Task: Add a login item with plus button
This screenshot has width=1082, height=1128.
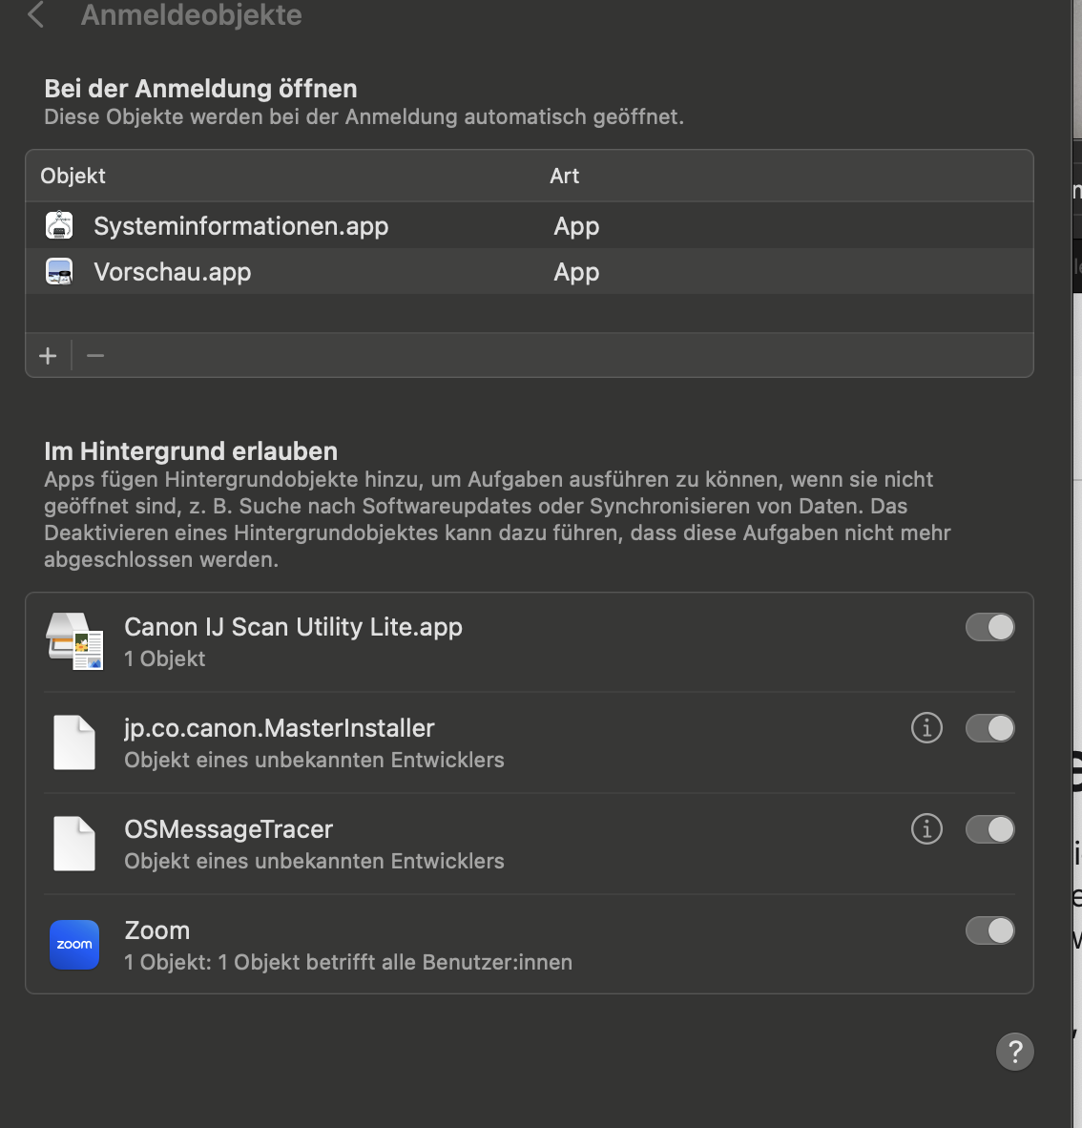Action: click(48, 356)
